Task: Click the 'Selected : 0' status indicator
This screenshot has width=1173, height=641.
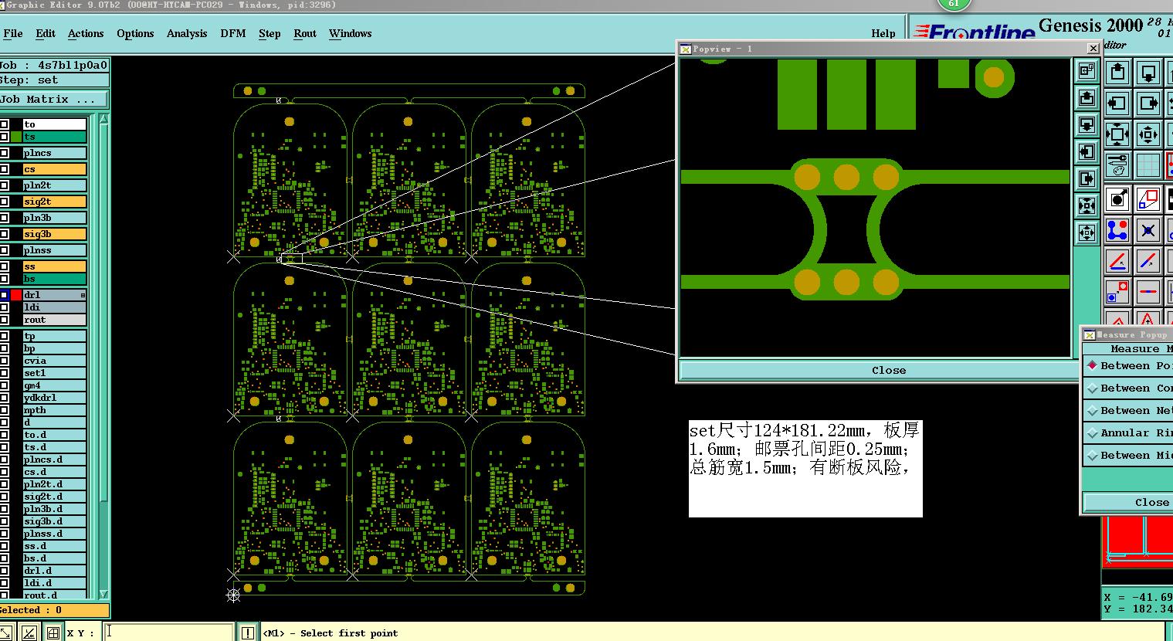Action: point(54,610)
